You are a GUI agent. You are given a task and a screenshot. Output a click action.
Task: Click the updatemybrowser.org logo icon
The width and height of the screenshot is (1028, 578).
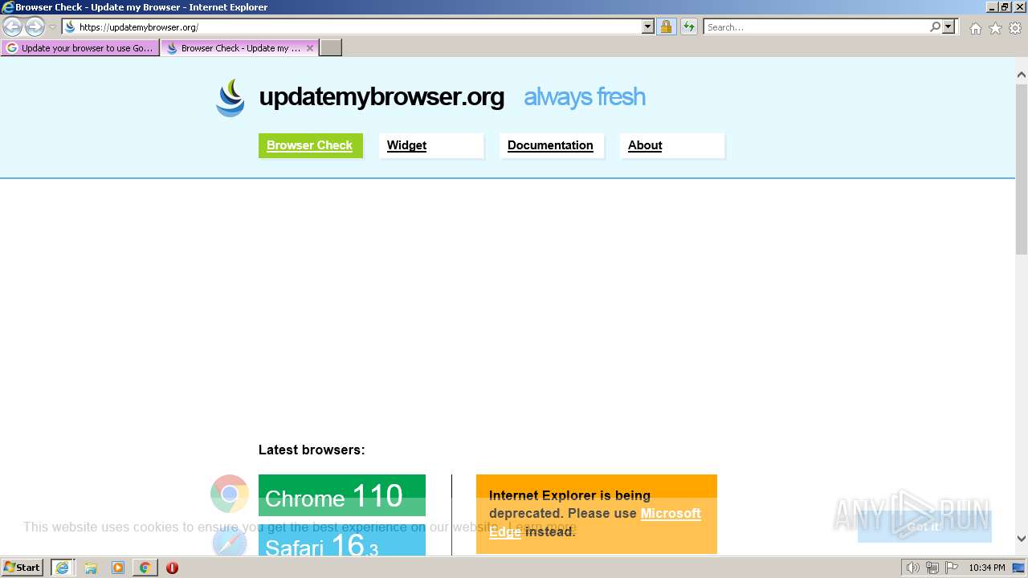(230, 98)
